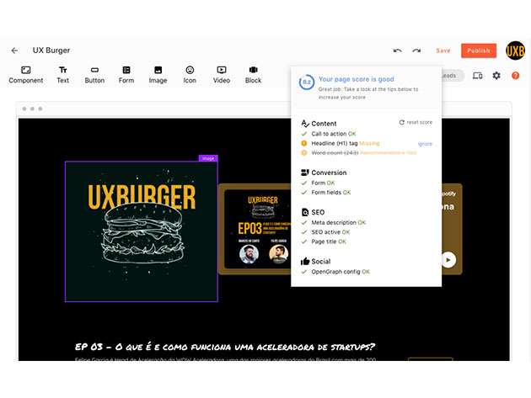Undo the last change
The width and height of the screenshot is (531, 398).
pos(397,50)
